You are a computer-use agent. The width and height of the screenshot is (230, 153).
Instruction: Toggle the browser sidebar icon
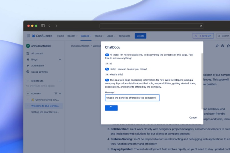click(43, 26)
